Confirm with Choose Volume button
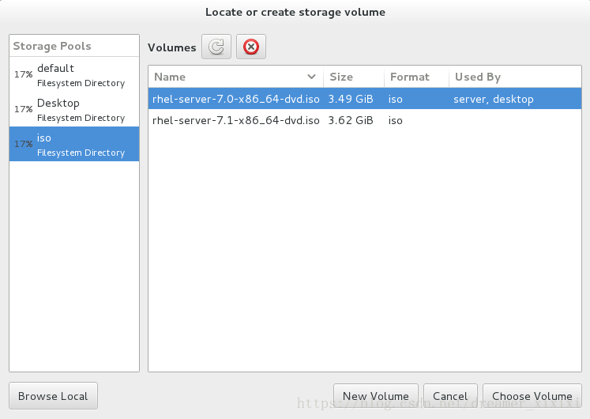This screenshot has height=419, width=590. tap(532, 396)
